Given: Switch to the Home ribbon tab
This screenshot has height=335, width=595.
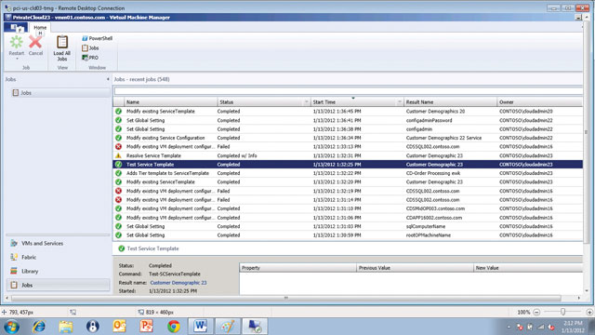Looking at the screenshot, I should [x=40, y=27].
